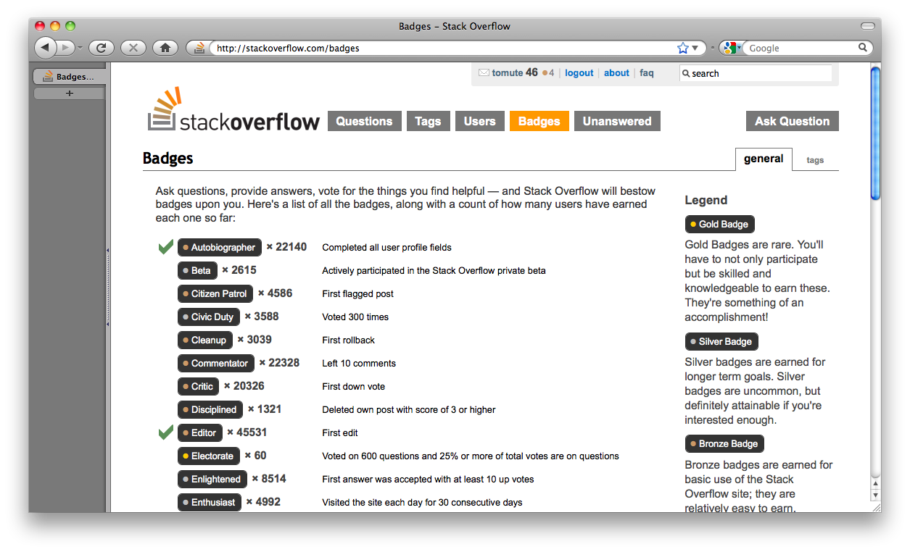Select the Badges browser tab in the sidebar
This screenshot has height=552, width=910.
tap(70, 77)
